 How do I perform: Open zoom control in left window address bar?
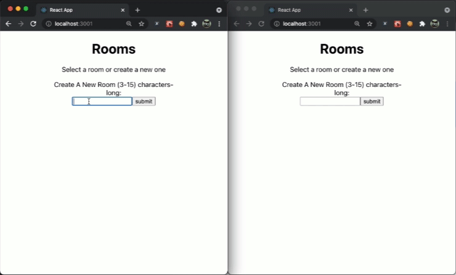129,24
